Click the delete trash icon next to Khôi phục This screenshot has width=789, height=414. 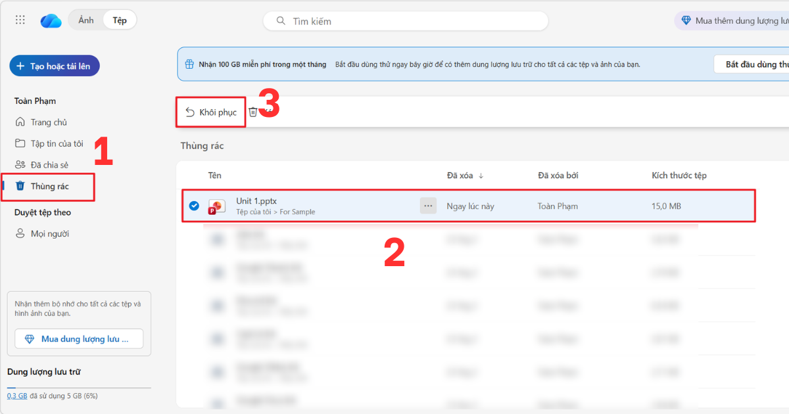[252, 111]
